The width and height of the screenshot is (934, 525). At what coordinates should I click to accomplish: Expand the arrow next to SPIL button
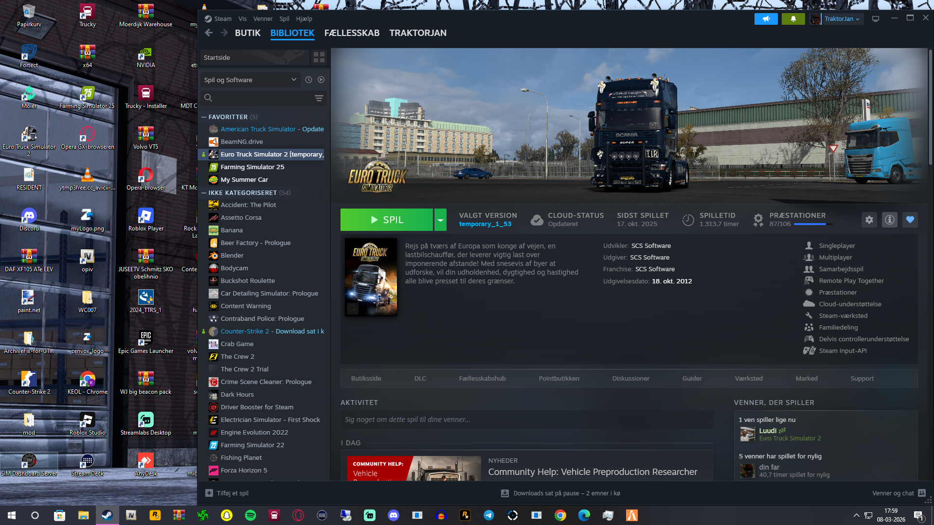pos(440,220)
